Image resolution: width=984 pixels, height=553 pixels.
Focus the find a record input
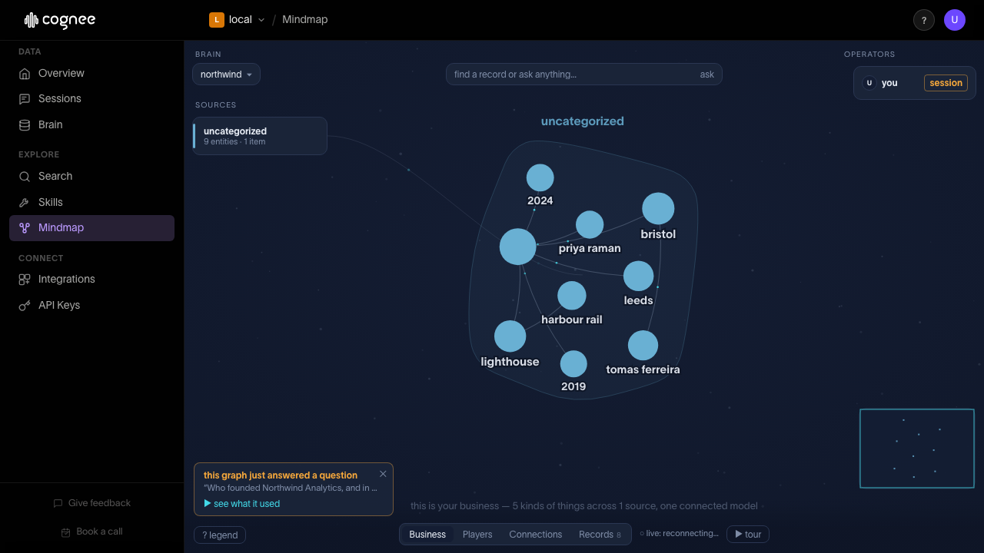pyautogui.click(x=573, y=75)
